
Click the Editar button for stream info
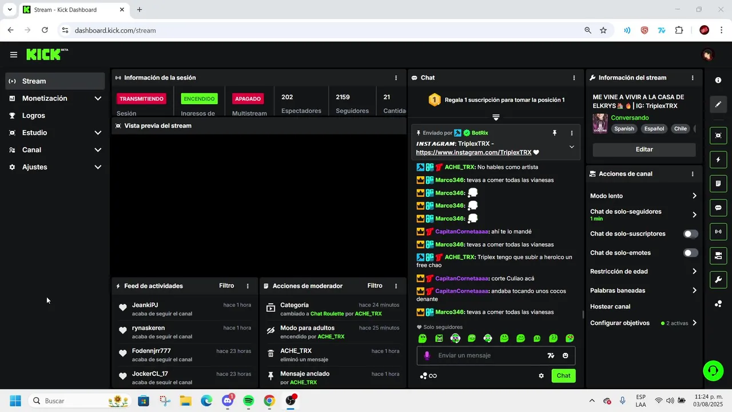point(644,149)
